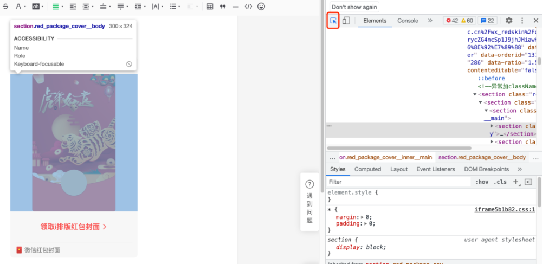Toggle the .cls class editor
The image size is (542, 264).
[x=500, y=182]
